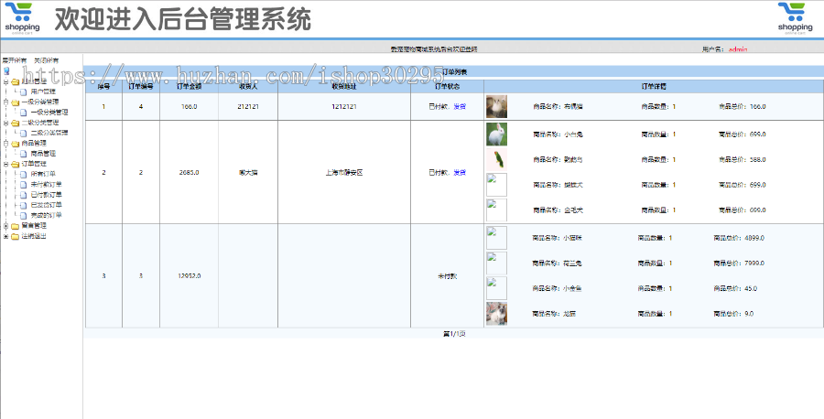Viewport: 824px width, 419px height.
Task: Click 发货 link for order number 4
Action: tap(460, 107)
